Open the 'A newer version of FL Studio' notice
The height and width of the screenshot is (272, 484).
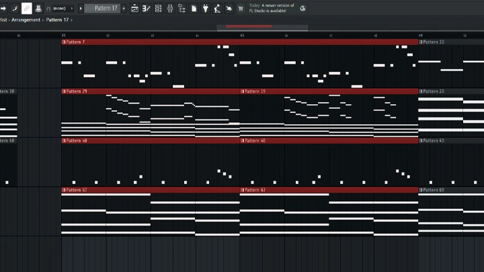coord(272,8)
